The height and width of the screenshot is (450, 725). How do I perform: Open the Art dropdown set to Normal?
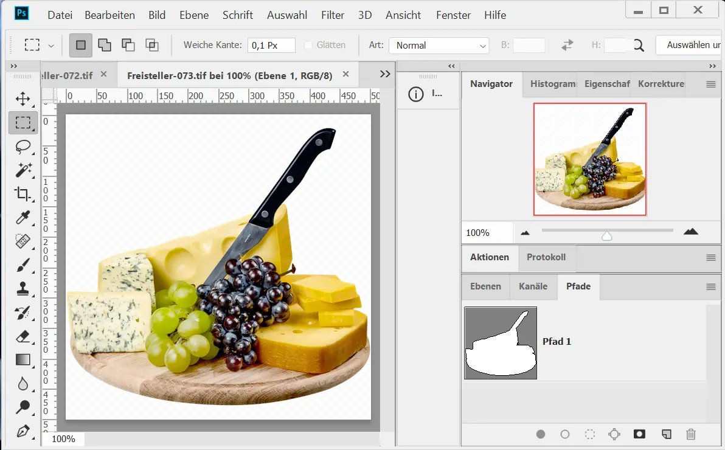pyautogui.click(x=439, y=46)
